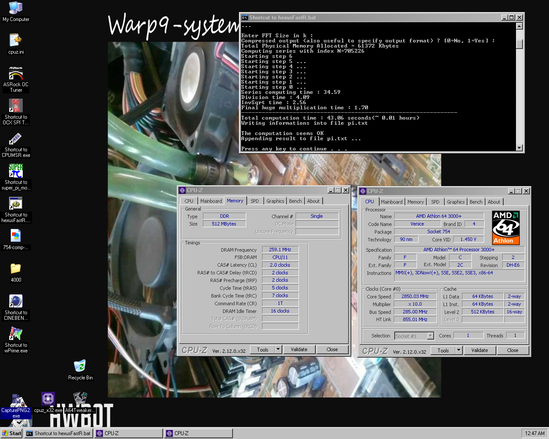Open About tab in right CPU-Z window

[494, 202]
